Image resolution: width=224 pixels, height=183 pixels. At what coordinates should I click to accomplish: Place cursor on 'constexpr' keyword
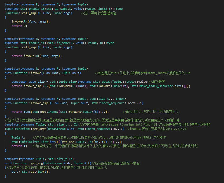point(19,82)
